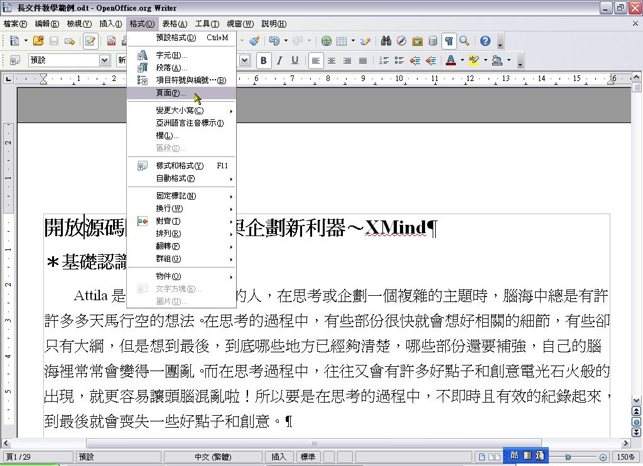Export directly as PDF
Viewport: 643px width, 466px height.
pyautogui.click(x=111, y=41)
